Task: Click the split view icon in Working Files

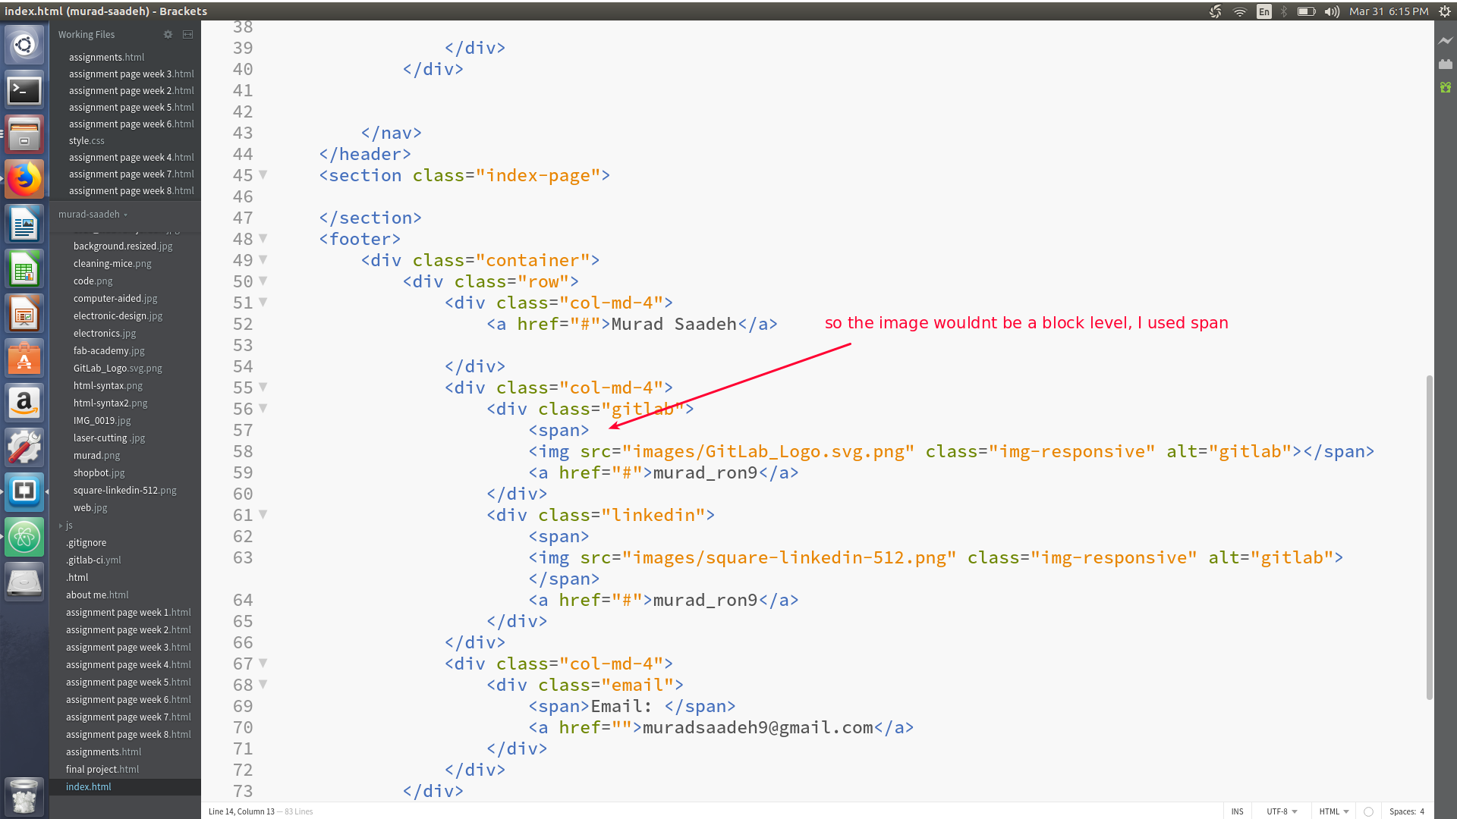Action: [187, 35]
